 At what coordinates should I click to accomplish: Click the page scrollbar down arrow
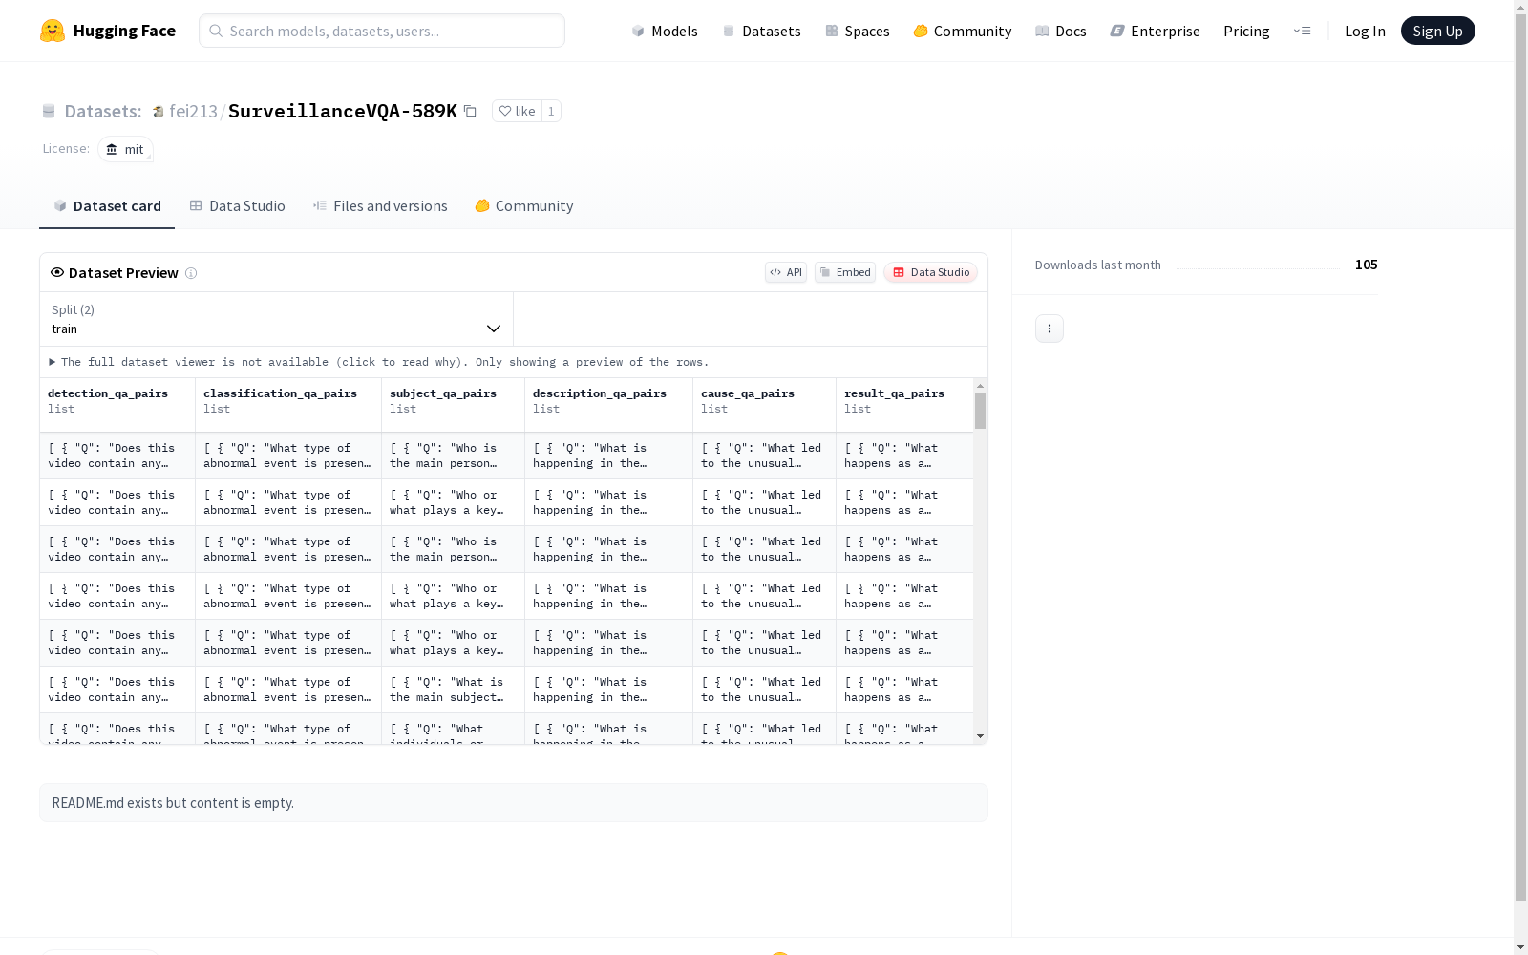(1521, 946)
